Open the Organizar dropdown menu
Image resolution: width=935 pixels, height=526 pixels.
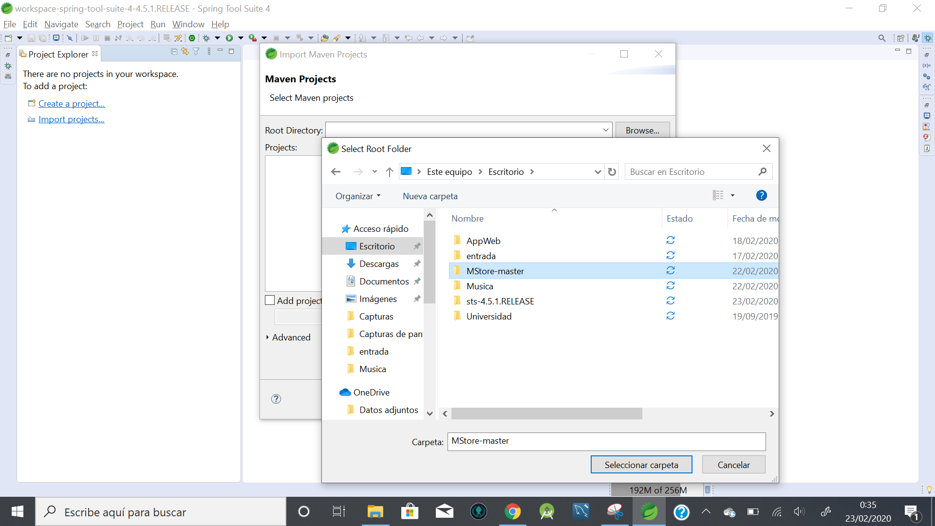click(x=358, y=196)
